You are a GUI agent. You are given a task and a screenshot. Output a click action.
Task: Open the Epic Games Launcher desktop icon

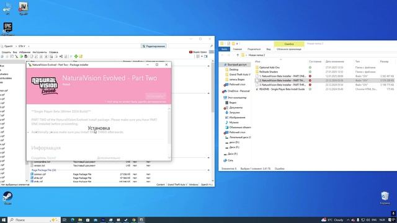point(8,27)
